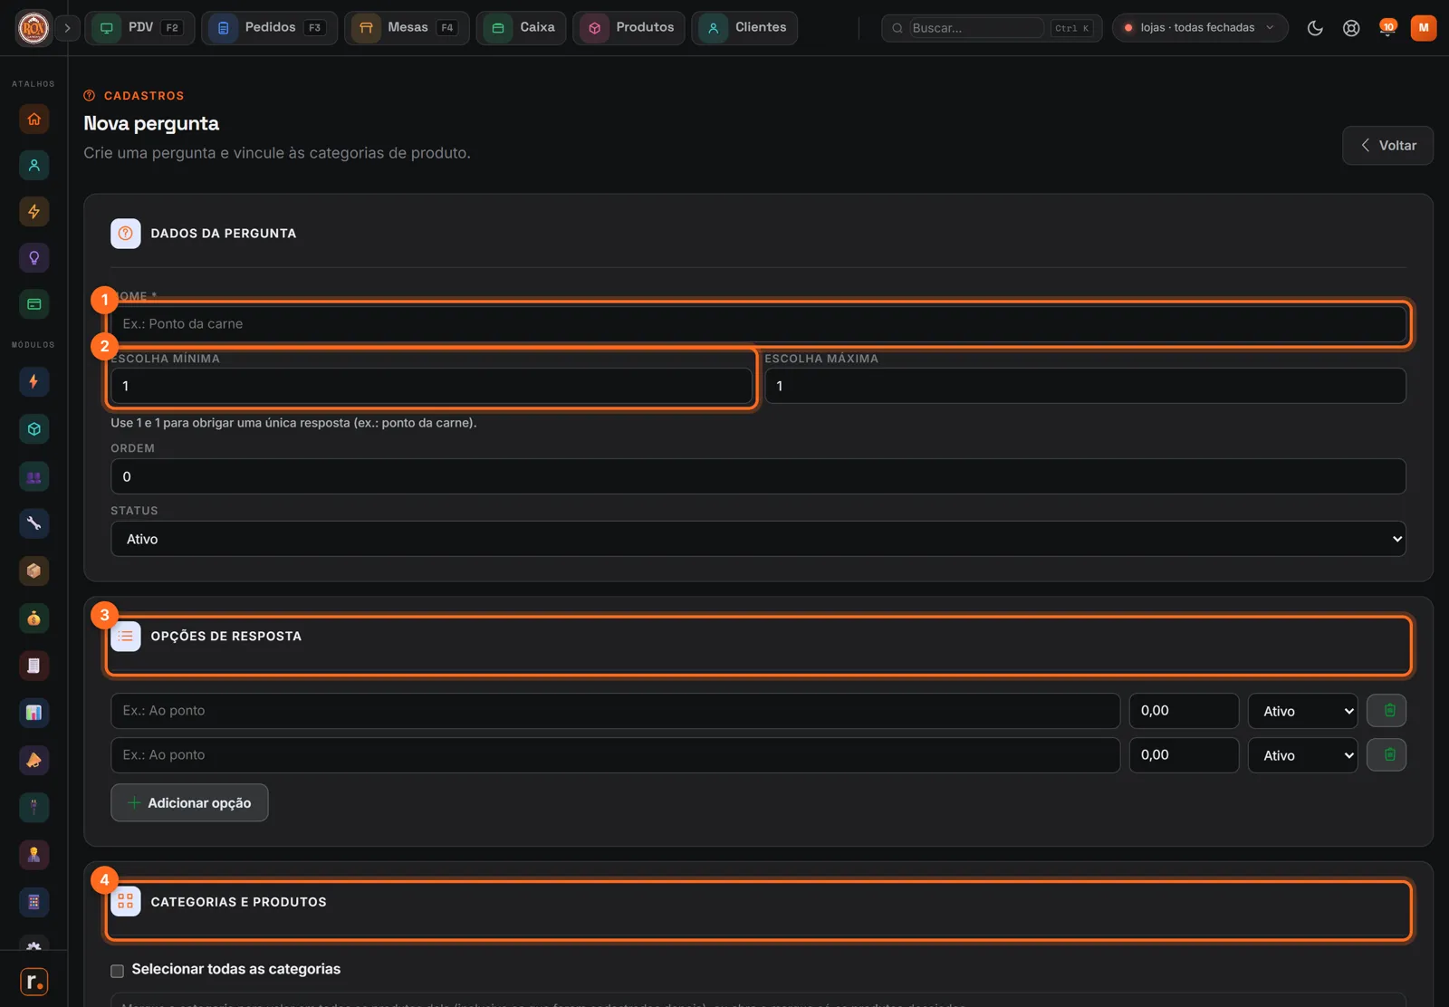
Task: Expand the 'lojas · todas fechadas' selector
Action: coord(1199,28)
